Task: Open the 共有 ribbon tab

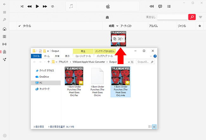Action: (57, 56)
